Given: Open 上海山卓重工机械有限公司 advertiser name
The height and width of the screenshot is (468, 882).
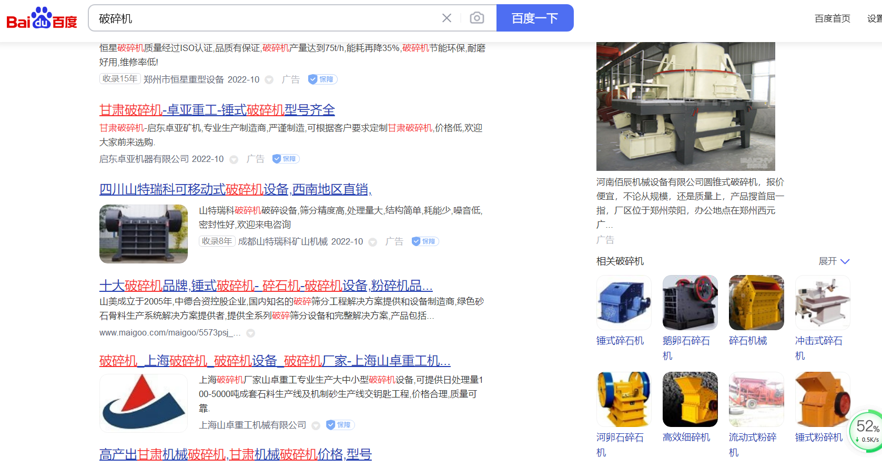Looking at the screenshot, I should pos(252,425).
